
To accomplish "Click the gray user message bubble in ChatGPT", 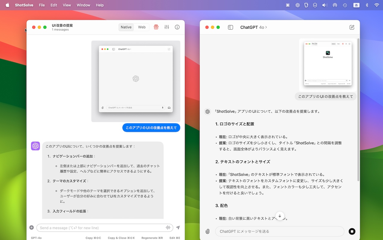I will 326,96.
